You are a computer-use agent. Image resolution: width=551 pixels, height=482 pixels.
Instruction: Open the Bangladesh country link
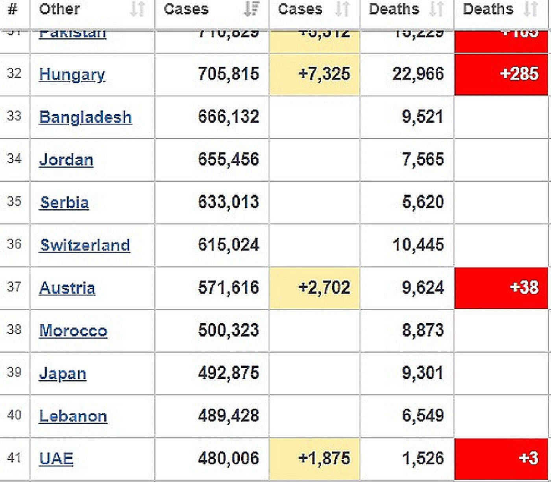(85, 117)
